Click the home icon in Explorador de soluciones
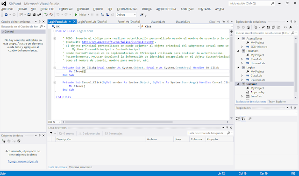Image resolution: width=299 pixels, height=176 pixels. click(248, 27)
